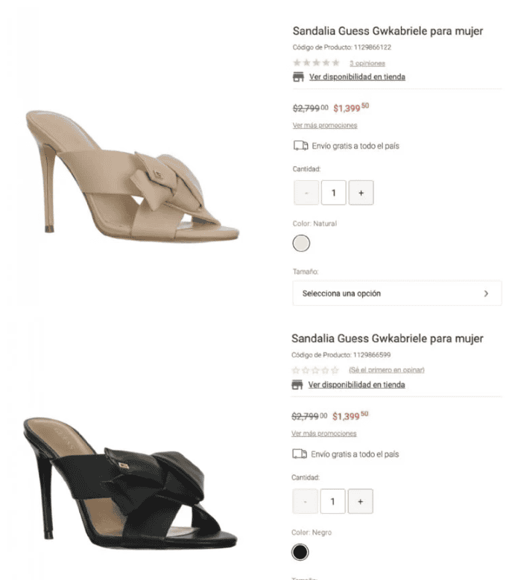Image resolution: width=512 pixels, height=580 pixels.
Task: Click the delivery truck icon on the beige sandal listing
Action: click(300, 146)
